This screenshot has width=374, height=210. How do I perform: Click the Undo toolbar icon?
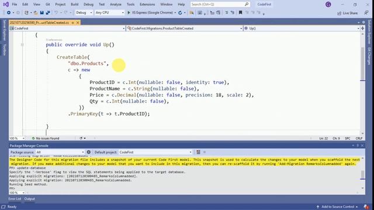pyautogui.click(x=56, y=13)
